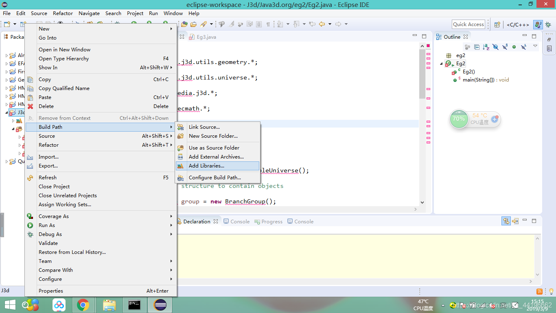Toggle Block Selection Mode toolbar icon
Screen dimensions: 556x313
(x=259, y=24)
